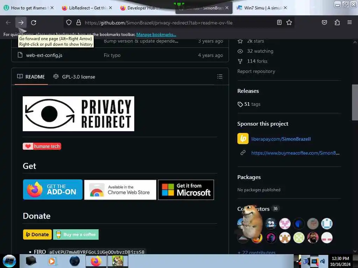View the 32 watching link

(x=255, y=51)
